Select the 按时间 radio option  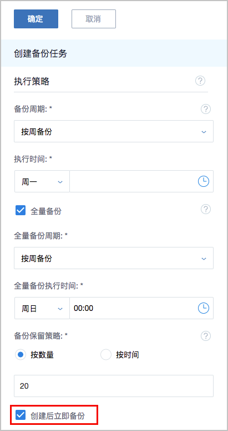coord(105,355)
